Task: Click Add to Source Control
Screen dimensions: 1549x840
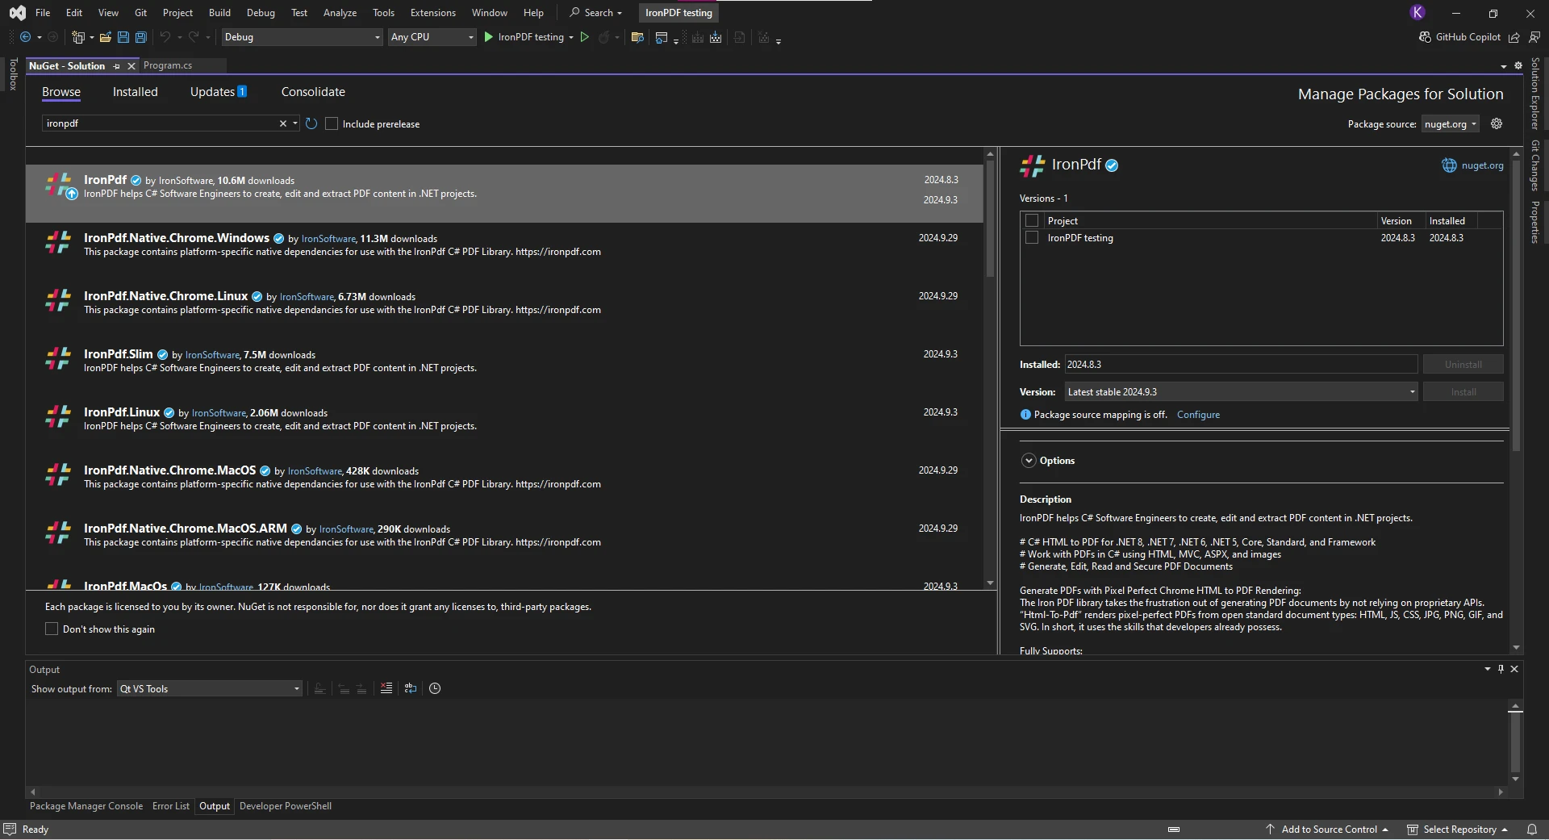Action: (1329, 830)
